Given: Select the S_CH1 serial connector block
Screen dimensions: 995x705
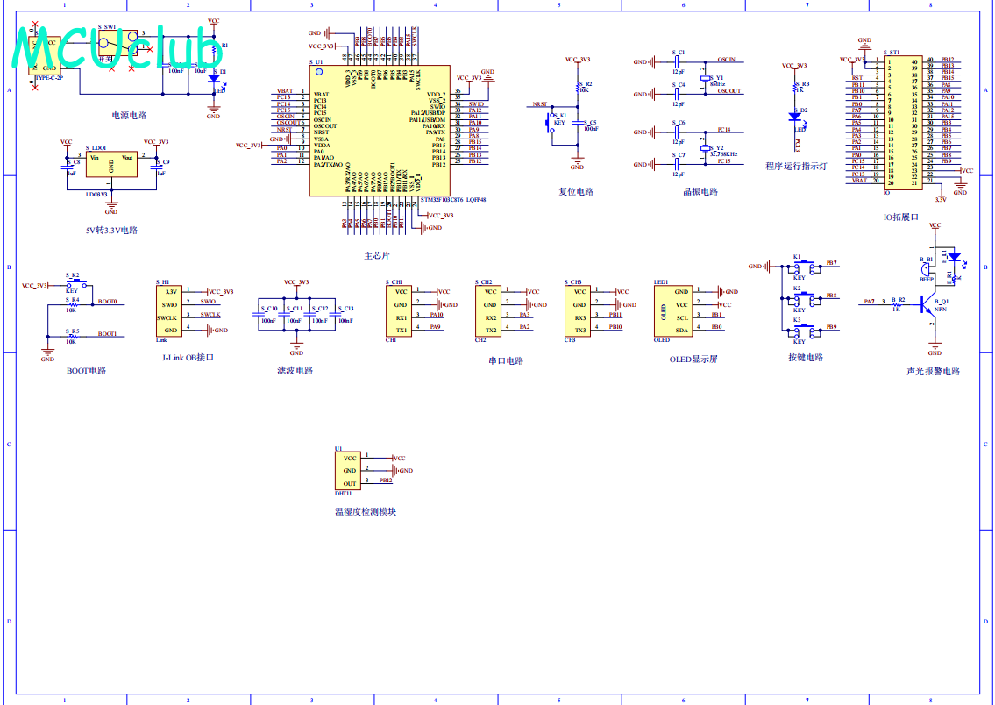Looking at the screenshot, I should pos(399,311).
